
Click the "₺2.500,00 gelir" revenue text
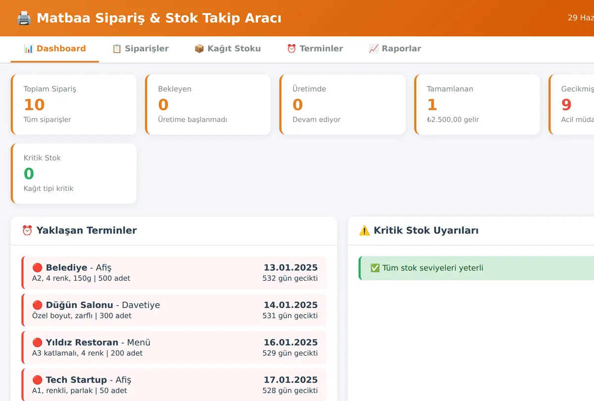453,120
